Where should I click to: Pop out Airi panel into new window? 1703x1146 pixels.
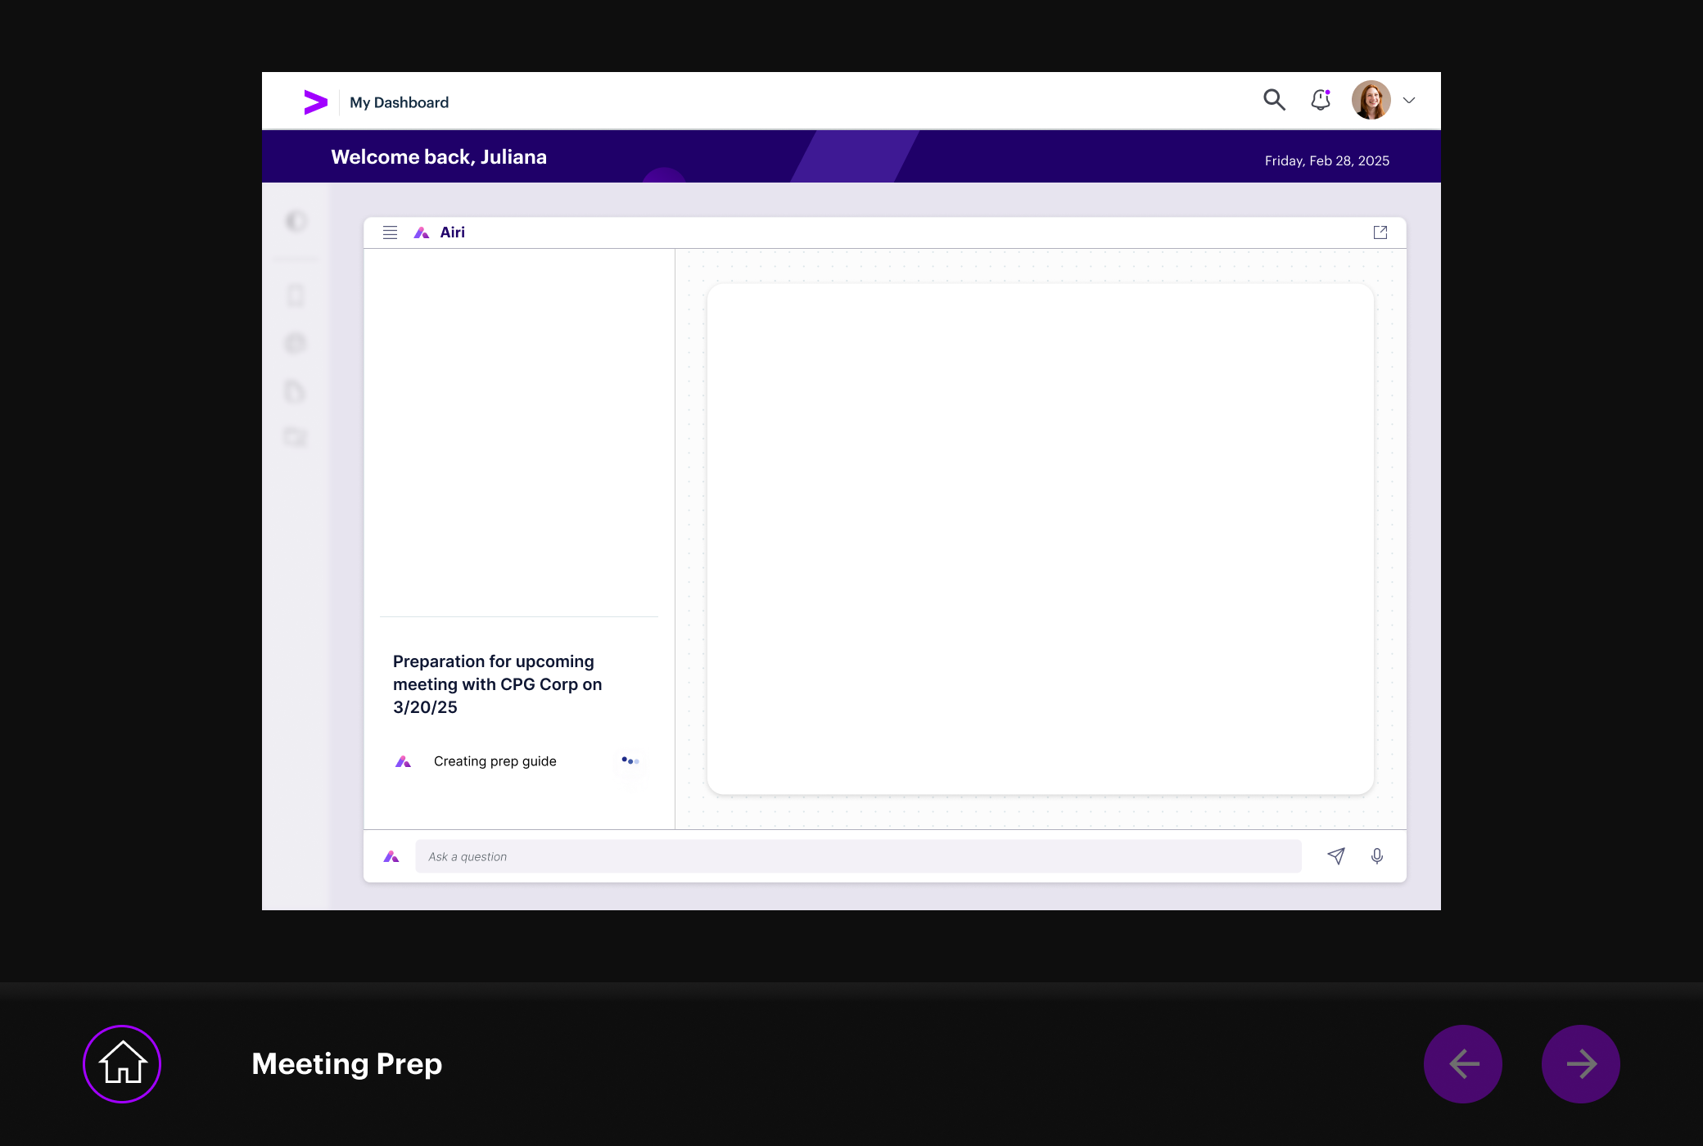point(1380,232)
